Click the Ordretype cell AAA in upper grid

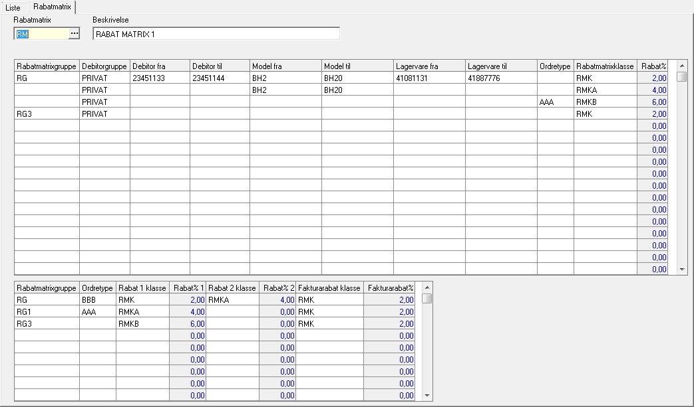tap(555, 102)
